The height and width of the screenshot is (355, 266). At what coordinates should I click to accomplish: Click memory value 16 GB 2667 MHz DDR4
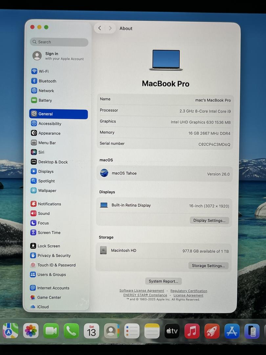click(209, 133)
